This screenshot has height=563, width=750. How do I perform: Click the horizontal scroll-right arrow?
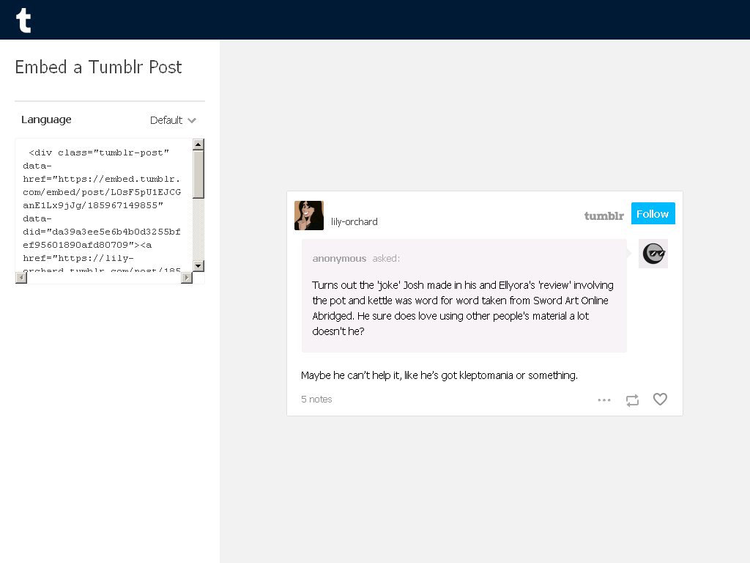[187, 278]
